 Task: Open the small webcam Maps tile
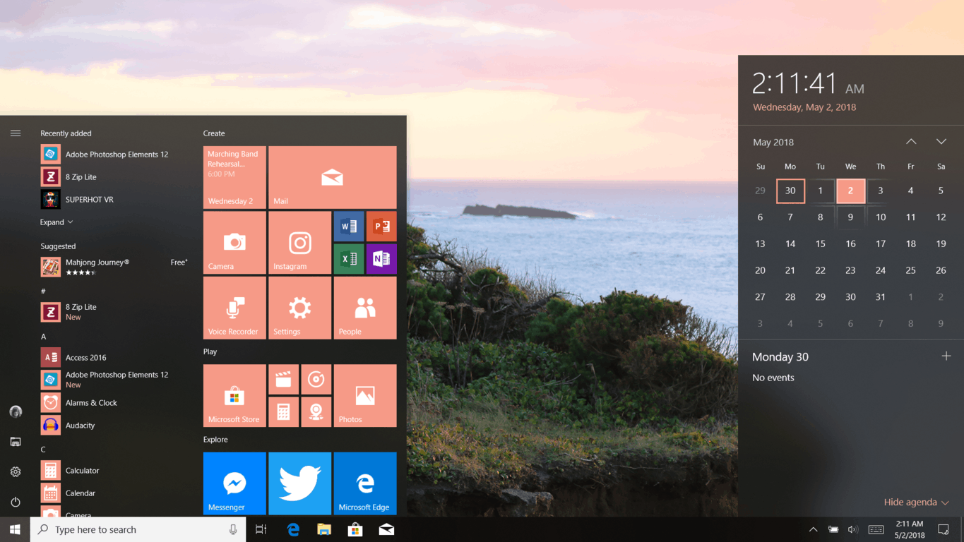(316, 412)
